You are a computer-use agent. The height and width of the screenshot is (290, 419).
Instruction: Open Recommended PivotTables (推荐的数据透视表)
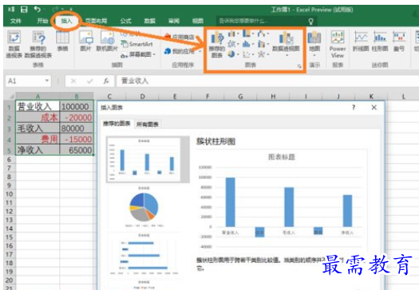[38, 44]
